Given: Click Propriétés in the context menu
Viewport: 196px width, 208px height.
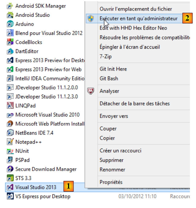Looking at the screenshot, I should pyautogui.click(x=111, y=182).
